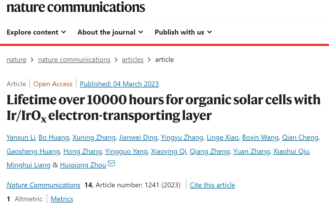Select author Yingguo Yang
329x210 pixels.
(126, 151)
